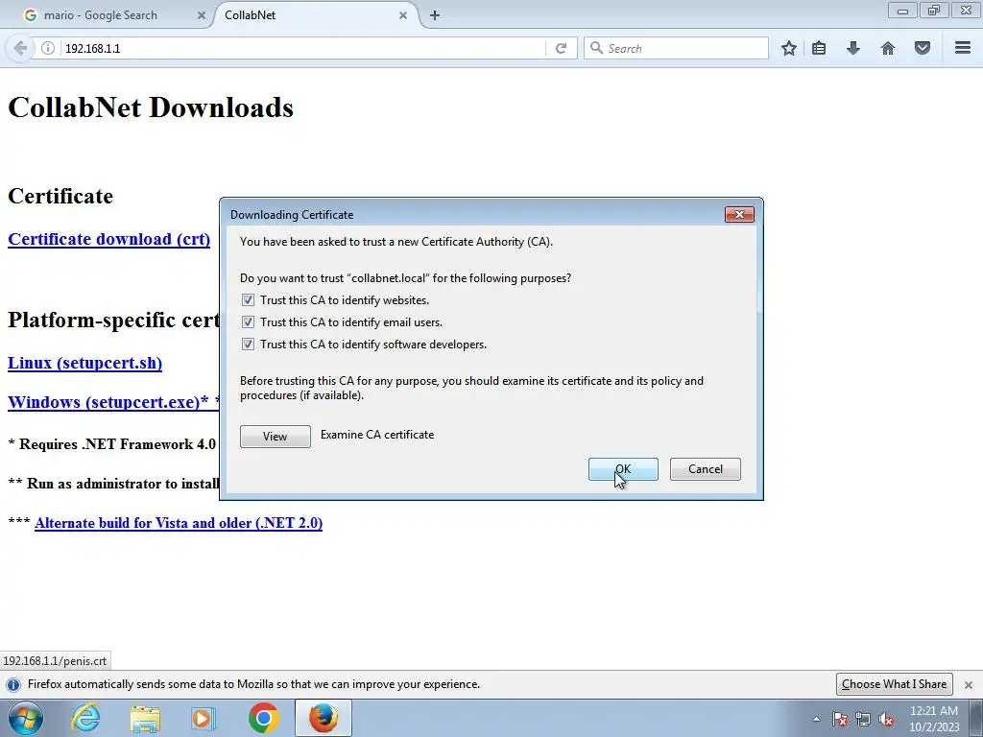Open the downloads arrow panel
Viewport: 983px width, 737px height.
click(853, 48)
